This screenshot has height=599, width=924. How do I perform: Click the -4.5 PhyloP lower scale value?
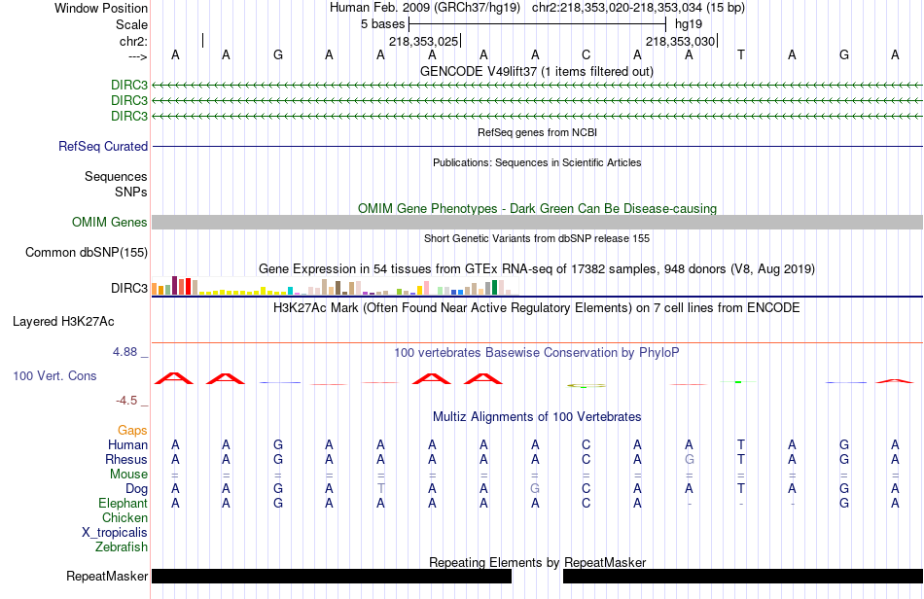[x=126, y=401]
